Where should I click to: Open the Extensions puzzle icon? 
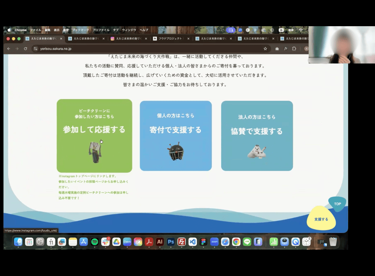click(294, 49)
